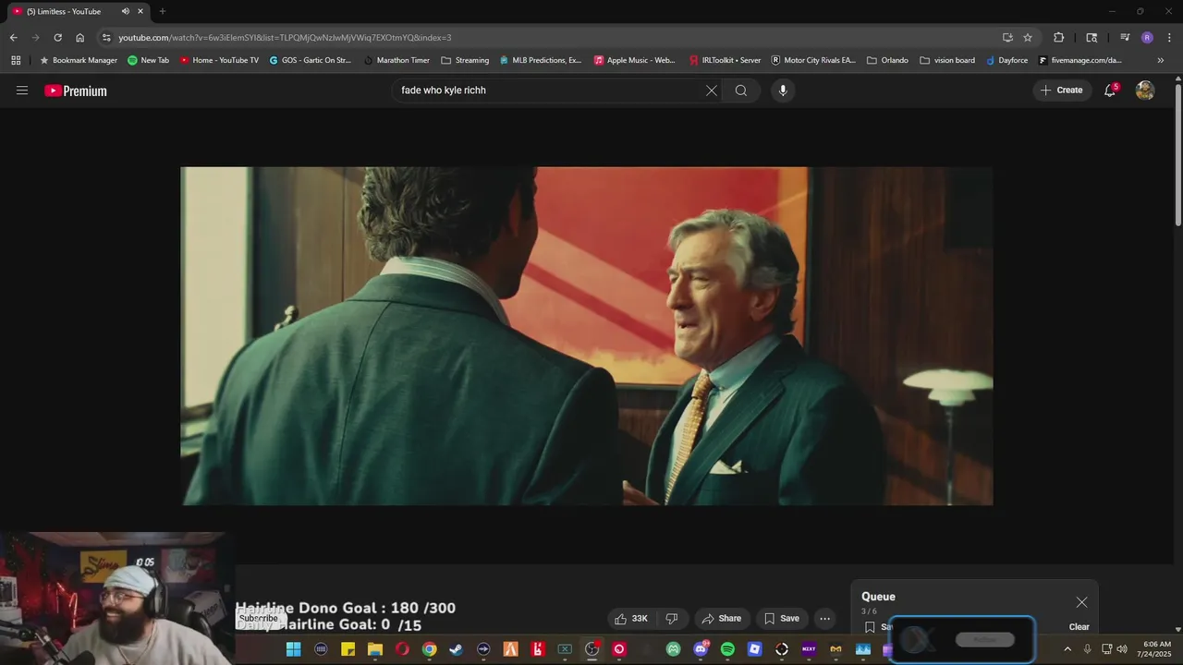The image size is (1183, 665).
Task: Focus the YouTube search field
Action: (x=550, y=91)
